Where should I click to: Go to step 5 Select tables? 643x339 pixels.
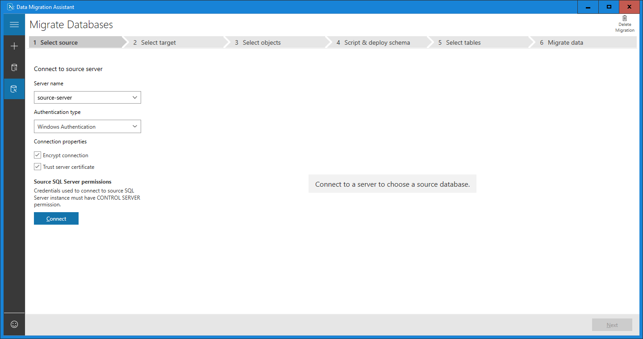[x=481, y=42]
